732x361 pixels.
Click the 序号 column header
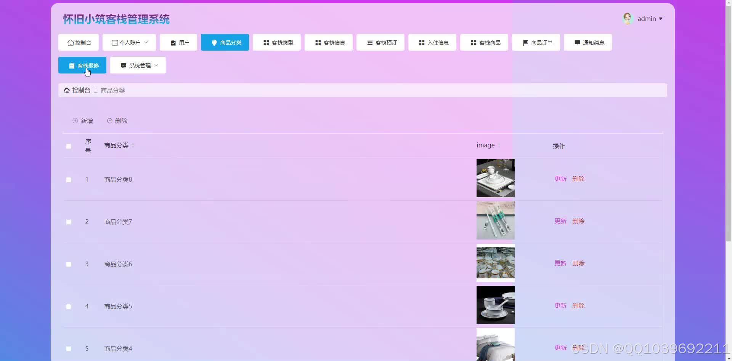[88, 146]
